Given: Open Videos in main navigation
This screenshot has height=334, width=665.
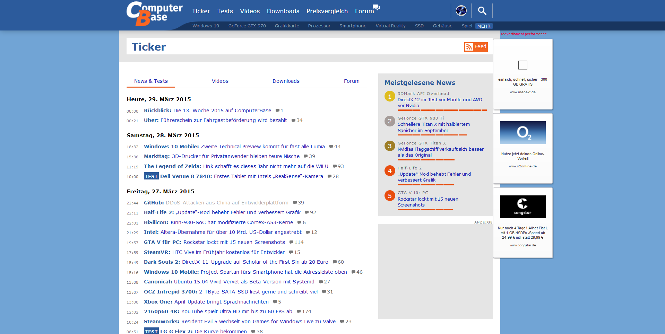Looking at the screenshot, I should 250,11.
